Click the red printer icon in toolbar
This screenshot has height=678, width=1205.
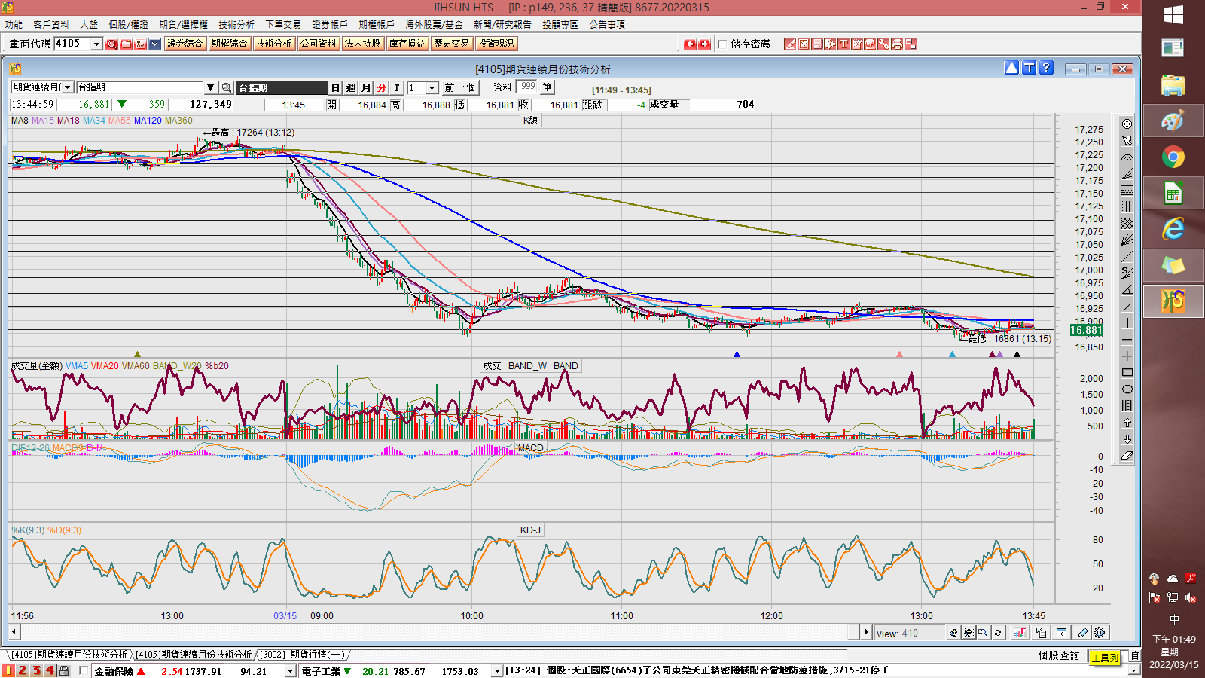point(897,44)
